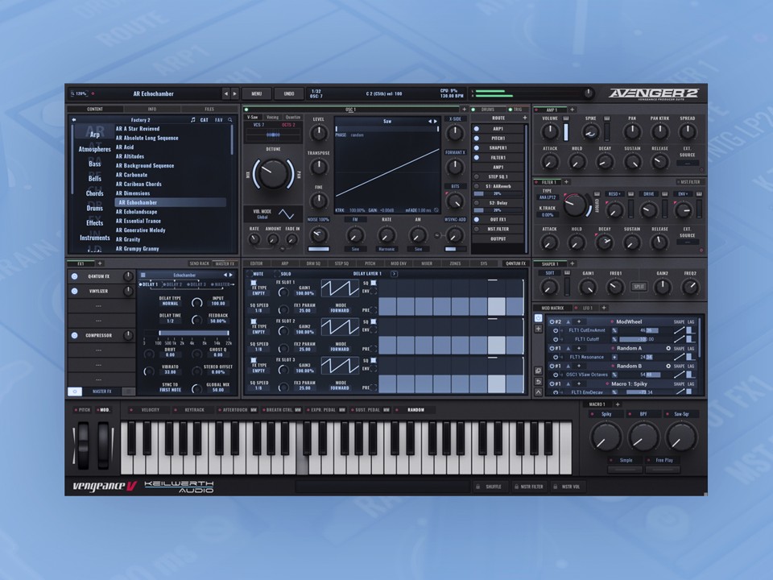The width and height of the screenshot is (773, 580).
Task: Open the delay preset list menu icon
Action: pos(143,275)
